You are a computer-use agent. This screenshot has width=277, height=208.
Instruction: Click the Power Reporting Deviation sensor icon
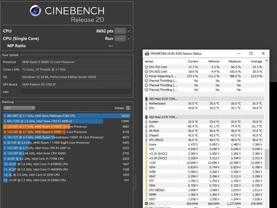coord(147,76)
